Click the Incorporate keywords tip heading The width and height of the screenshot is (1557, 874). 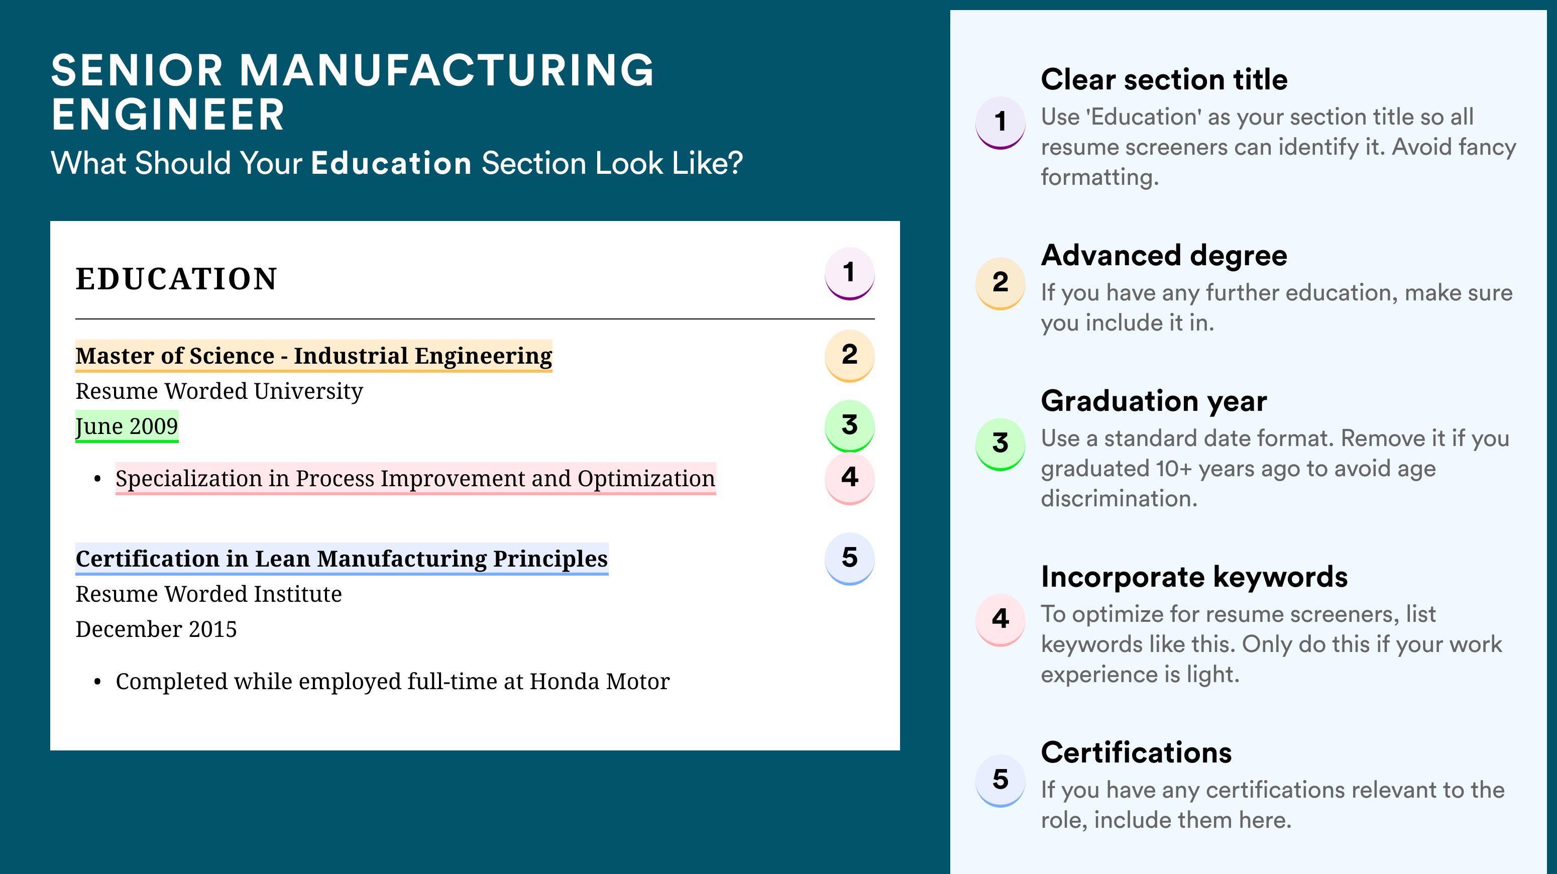1194,577
